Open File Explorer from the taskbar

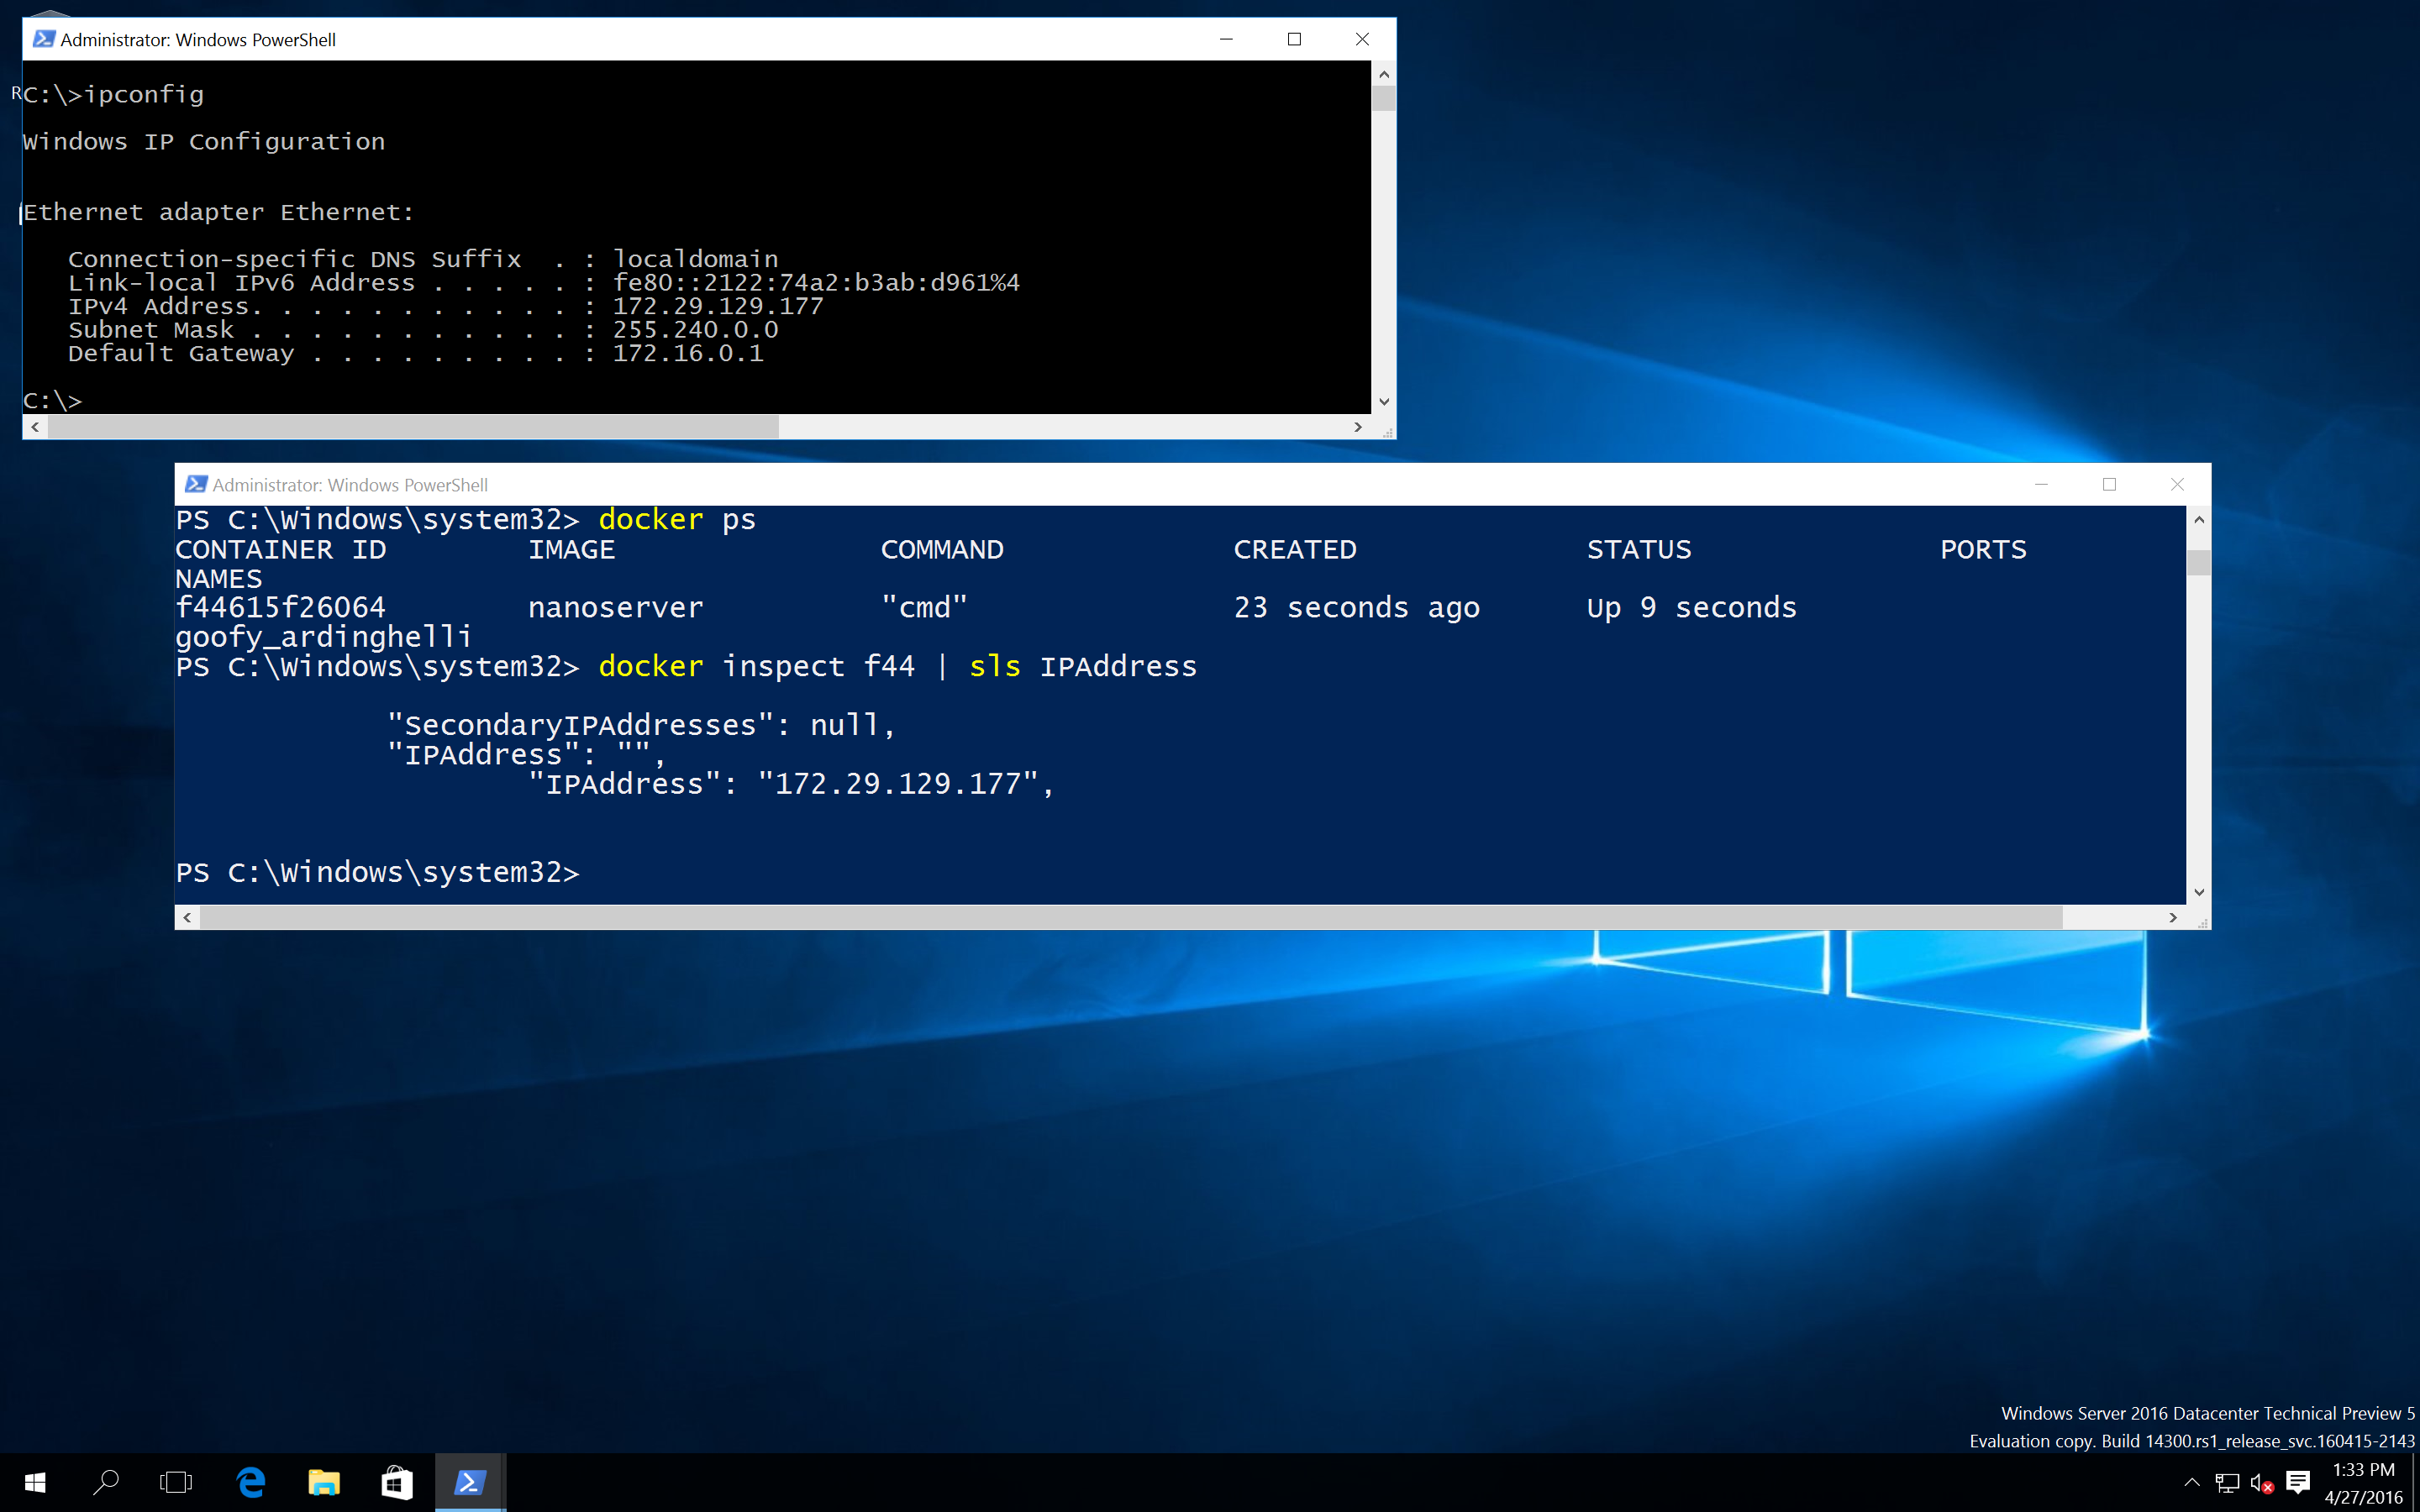click(x=323, y=1482)
